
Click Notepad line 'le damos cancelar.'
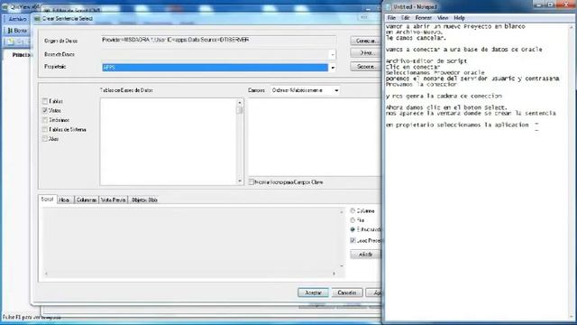pos(416,38)
